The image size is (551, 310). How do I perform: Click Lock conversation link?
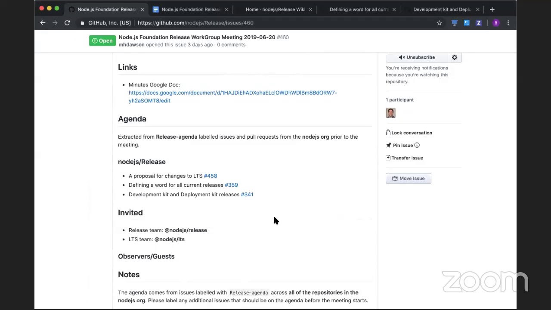(409, 133)
